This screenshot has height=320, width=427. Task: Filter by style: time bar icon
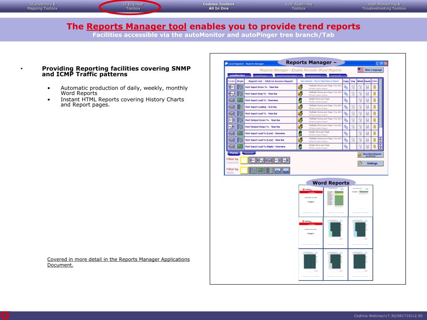252,170
